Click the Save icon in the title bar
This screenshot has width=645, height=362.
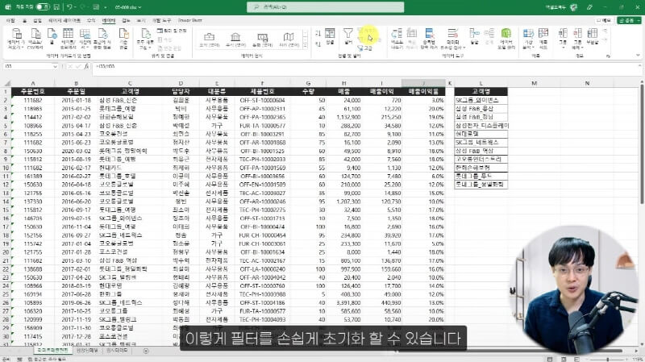(x=56, y=7)
